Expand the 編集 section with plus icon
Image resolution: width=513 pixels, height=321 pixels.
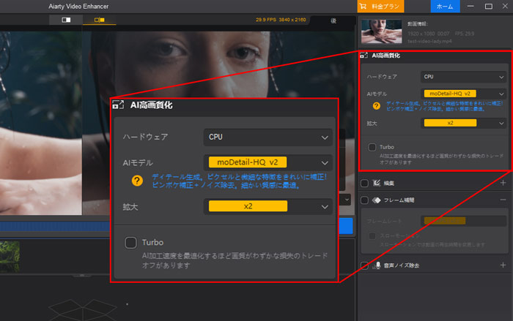(503, 183)
